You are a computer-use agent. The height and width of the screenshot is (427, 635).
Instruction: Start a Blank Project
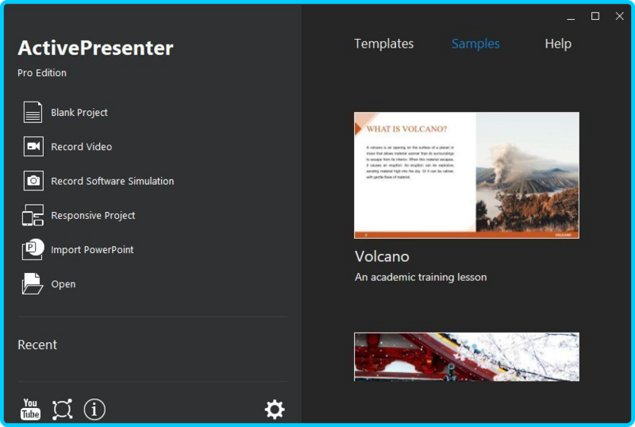pyautogui.click(x=79, y=112)
